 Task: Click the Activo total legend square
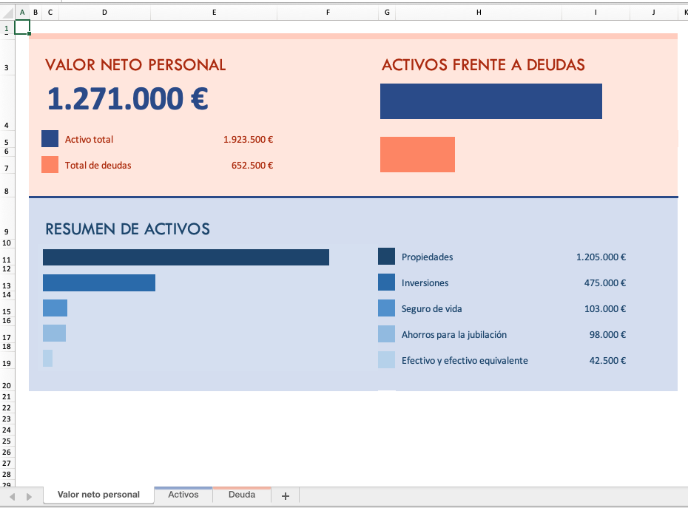click(x=49, y=138)
